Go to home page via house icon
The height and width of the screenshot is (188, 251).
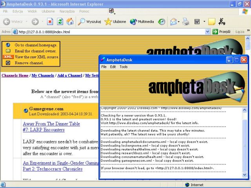(70, 22)
